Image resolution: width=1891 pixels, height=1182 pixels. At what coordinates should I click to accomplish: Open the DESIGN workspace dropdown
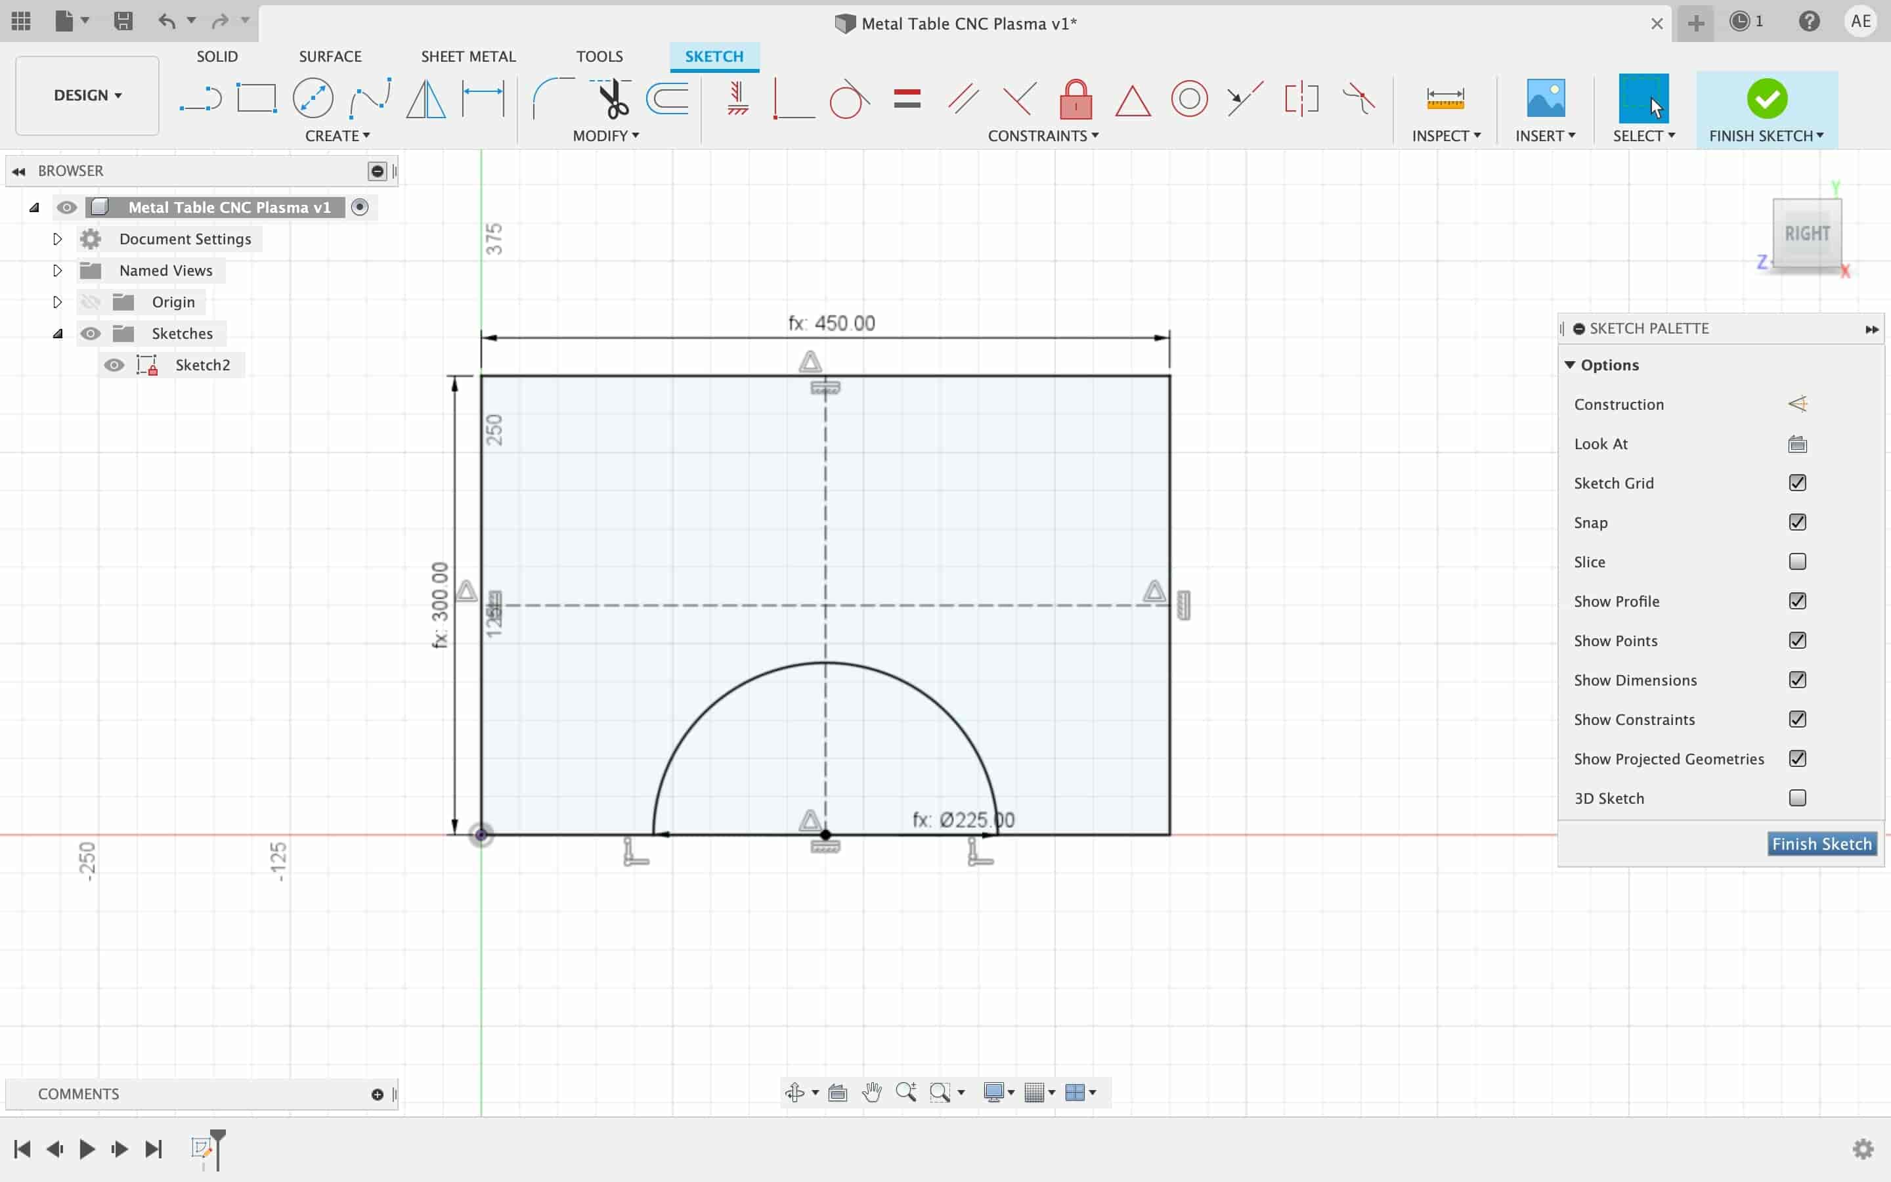[x=87, y=95]
